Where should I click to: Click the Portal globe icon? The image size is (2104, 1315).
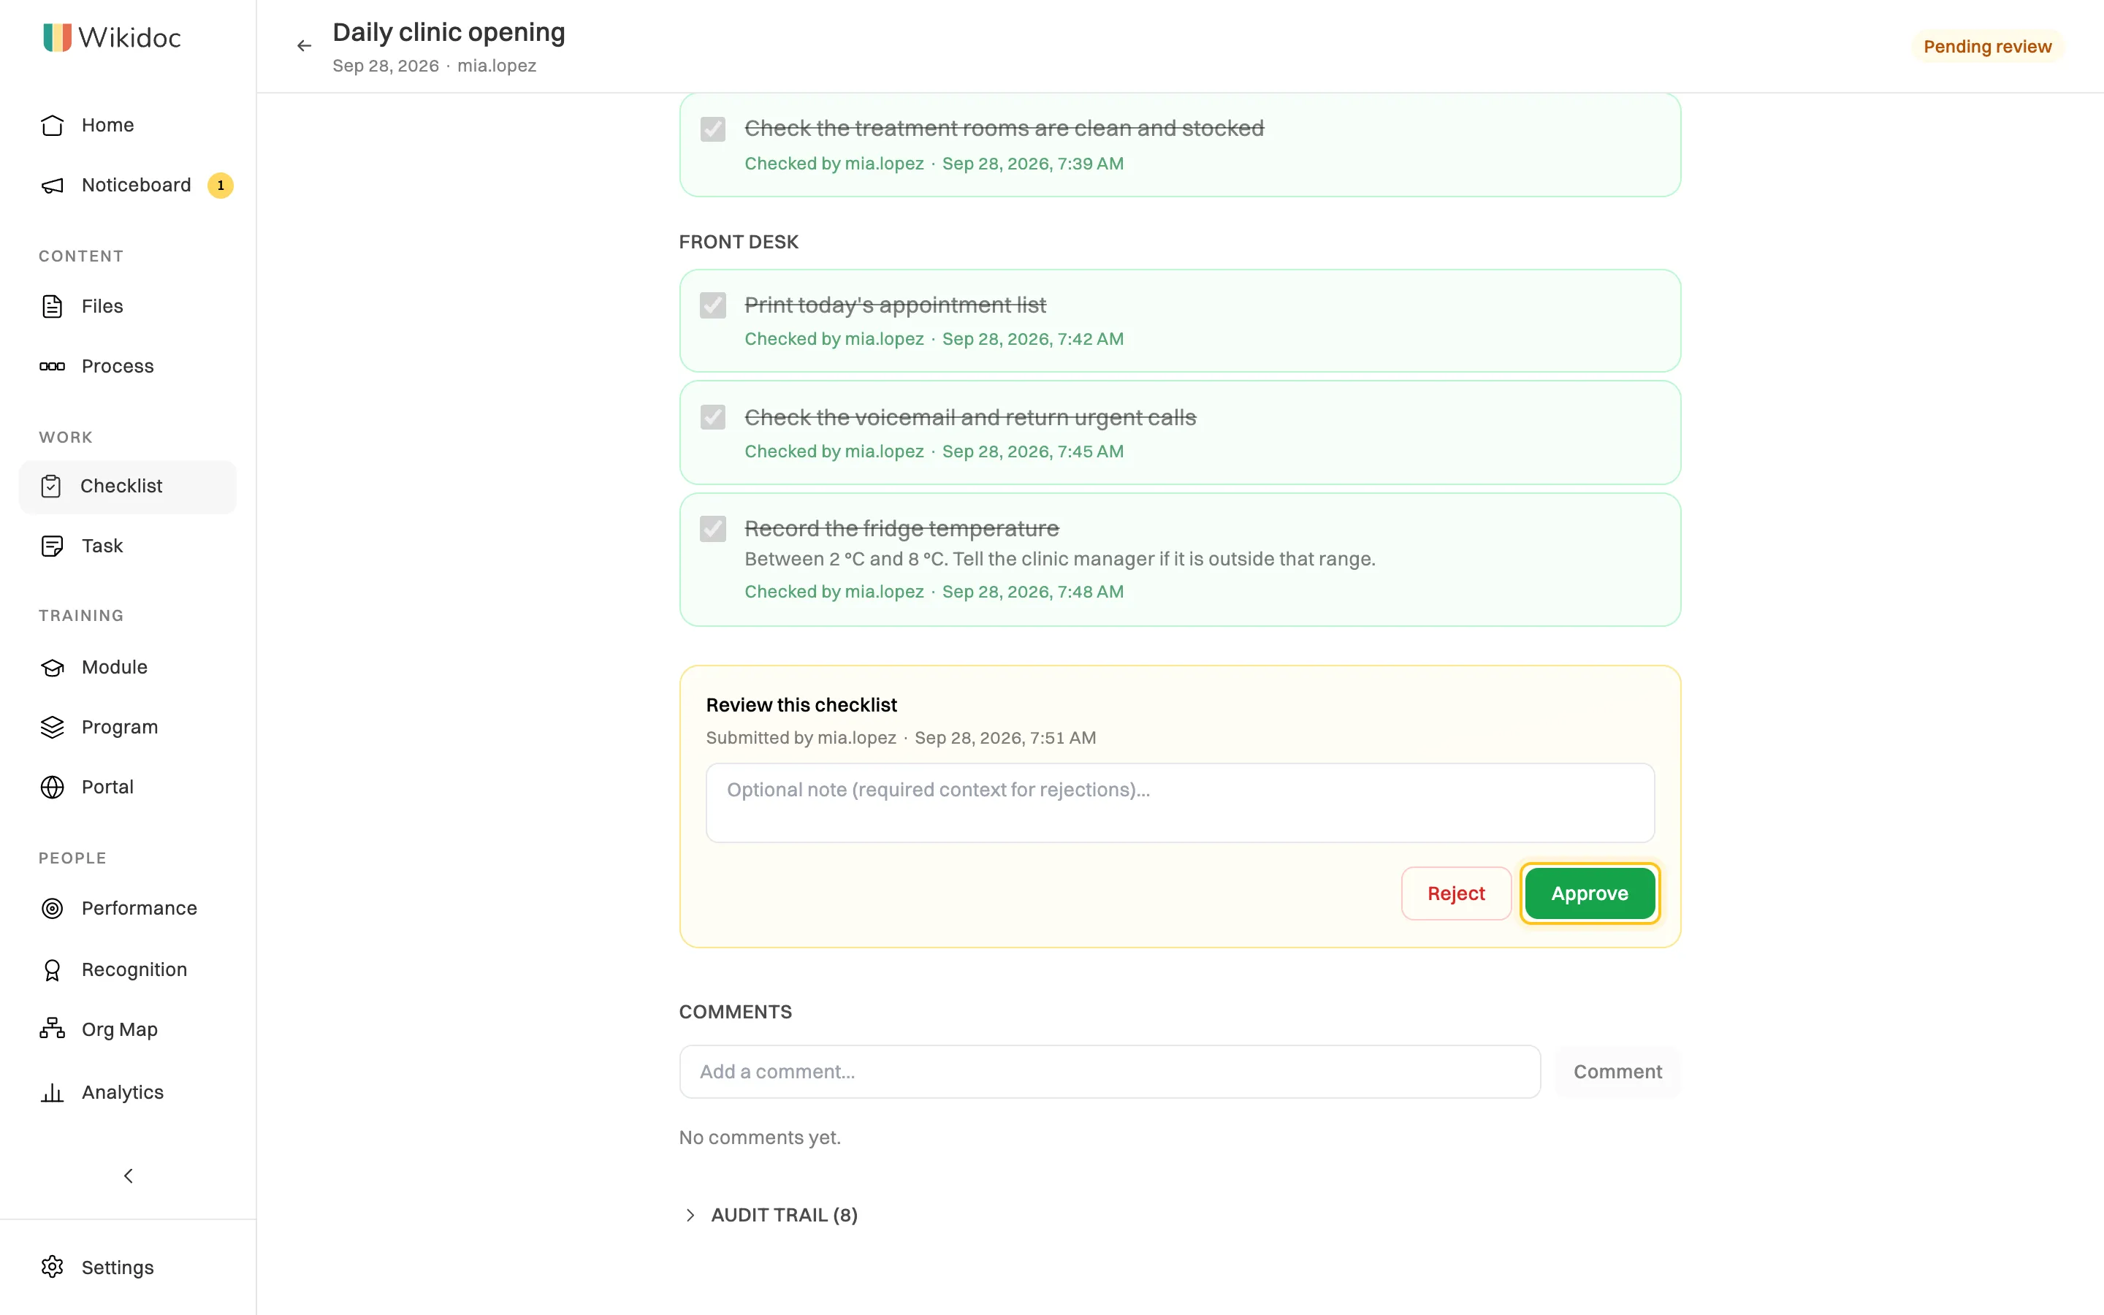pos(52,787)
